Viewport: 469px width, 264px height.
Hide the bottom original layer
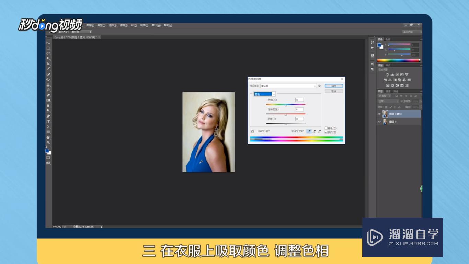(379, 122)
